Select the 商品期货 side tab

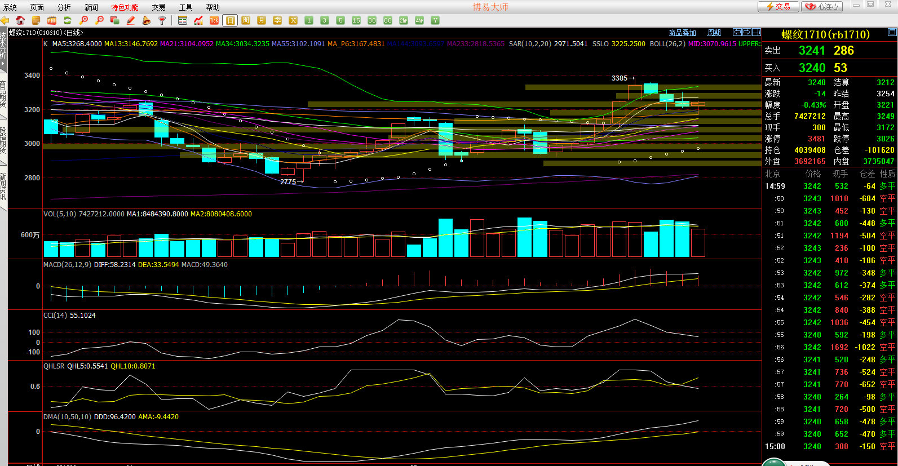point(3,96)
